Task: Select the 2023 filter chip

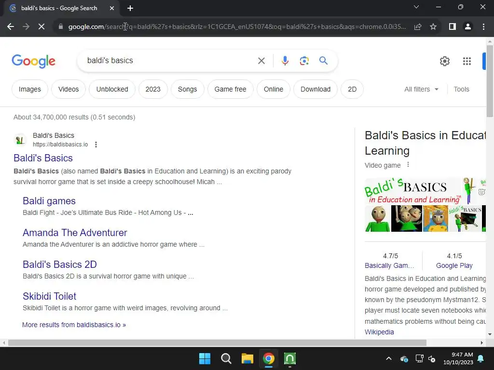Action: click(x=153, y=89)
